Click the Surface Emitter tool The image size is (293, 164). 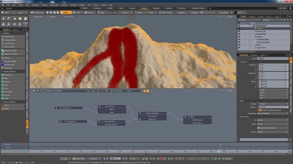pyautogui.click(x=13, y=40)
